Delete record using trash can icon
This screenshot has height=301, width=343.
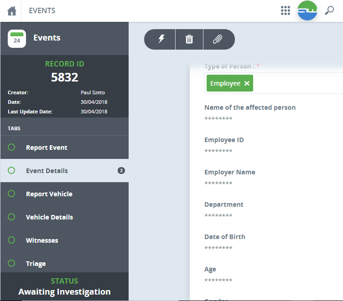pyautogui.click(x=189, y=39)
